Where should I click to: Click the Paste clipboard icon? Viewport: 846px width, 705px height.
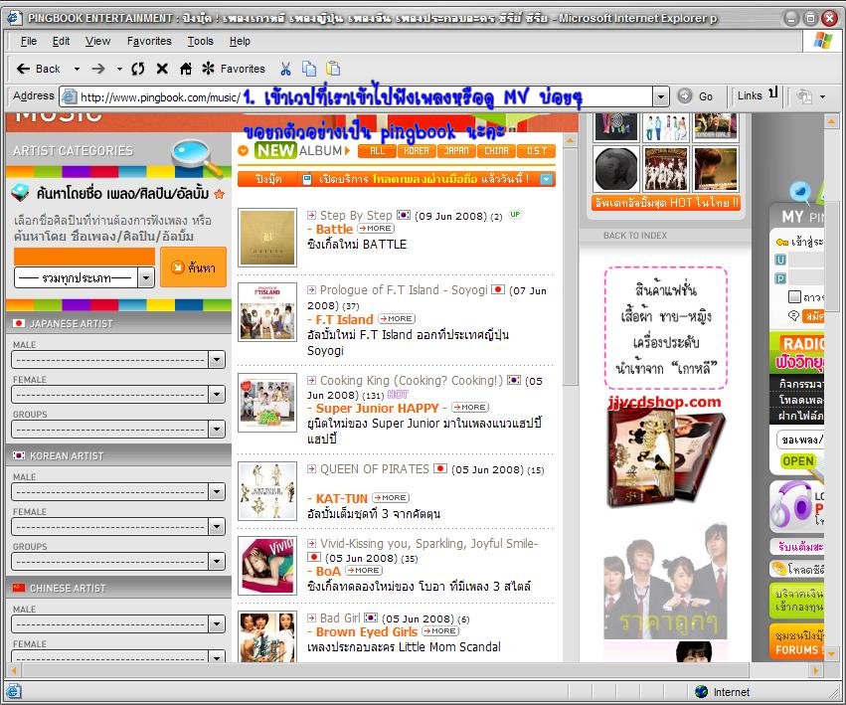(333, 69)
